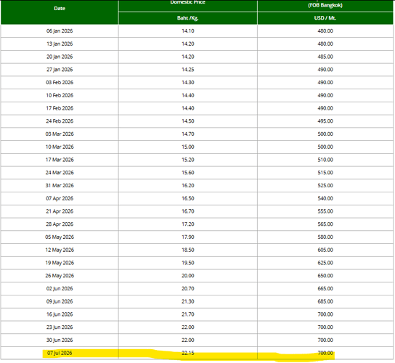Select the 06 Jan 2026 date cell

60,31
